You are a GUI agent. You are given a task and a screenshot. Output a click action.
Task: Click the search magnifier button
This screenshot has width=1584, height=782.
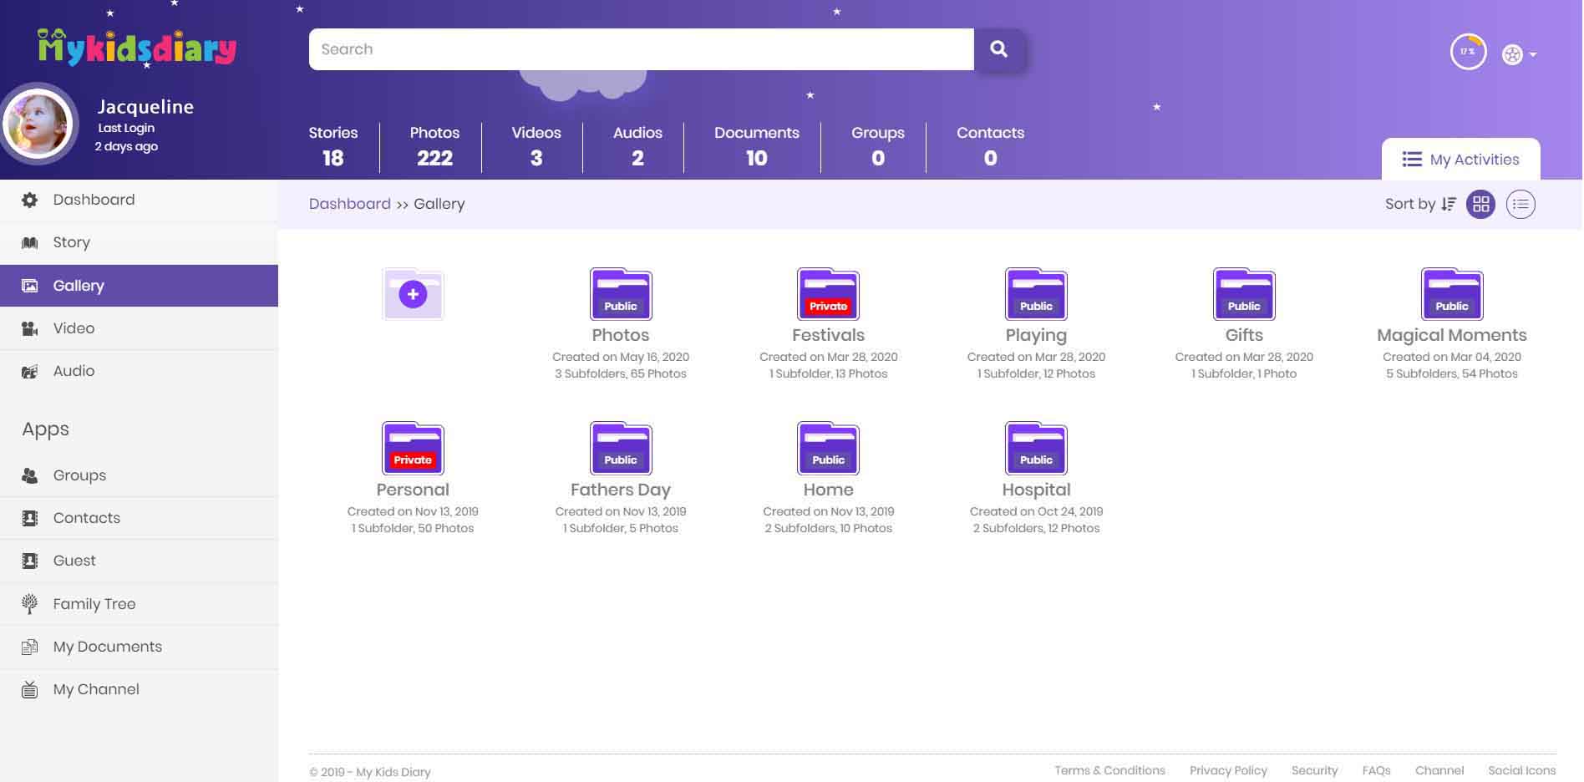[998, 49]
